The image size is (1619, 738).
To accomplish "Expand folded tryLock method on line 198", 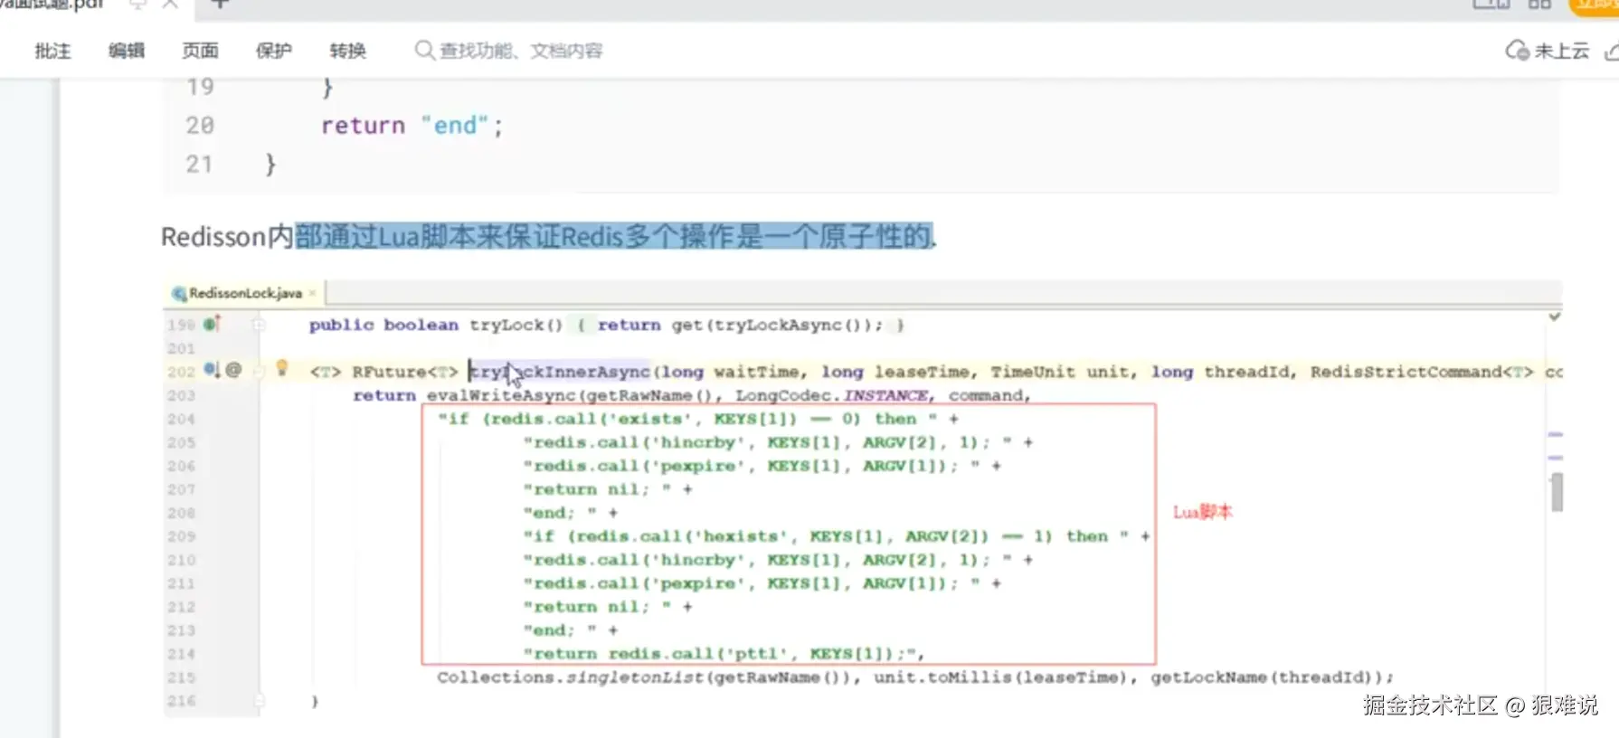I will [259, 324].
